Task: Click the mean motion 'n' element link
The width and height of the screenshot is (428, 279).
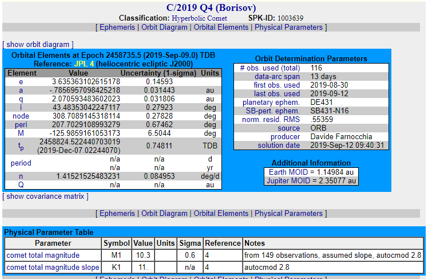Action: click(x=21, y=176)
